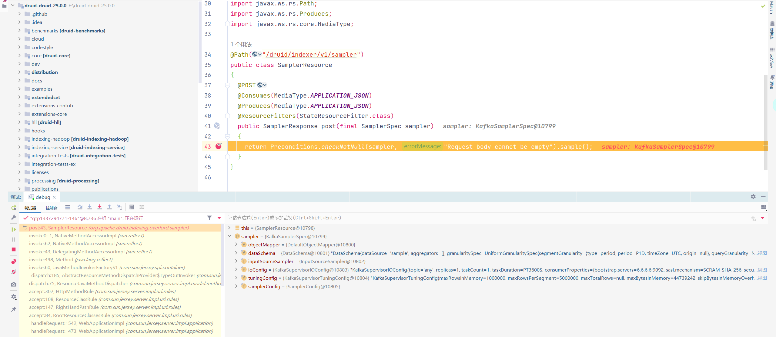Open the thread selector dropdown arrow

tap(219, 218)
